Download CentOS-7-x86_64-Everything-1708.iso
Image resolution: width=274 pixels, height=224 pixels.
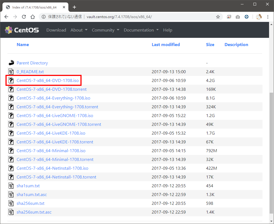tap(53, 98)
